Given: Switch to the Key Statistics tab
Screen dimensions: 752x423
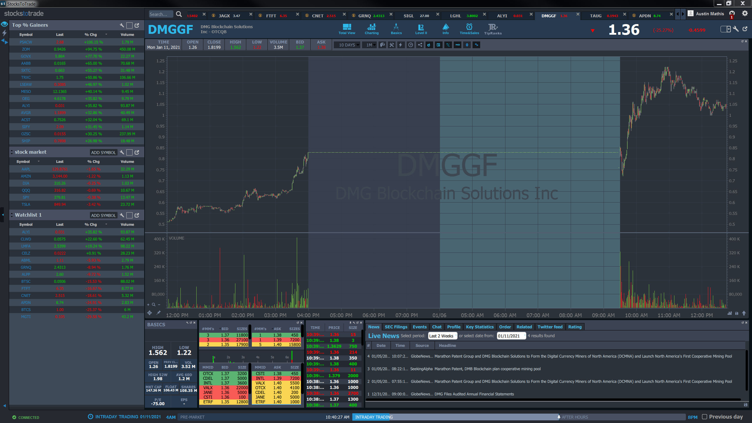Looking at the screenshot, I should 480,327.
